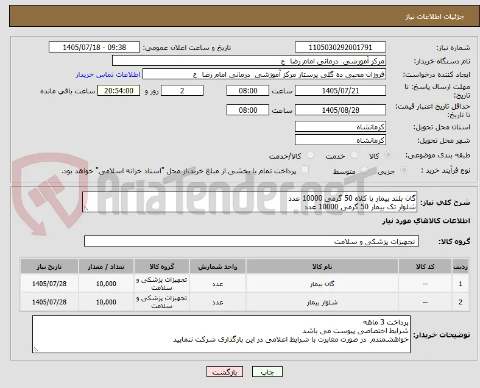Click the واحد شمارش column header
480x388 pixels.
pos(217,267)
